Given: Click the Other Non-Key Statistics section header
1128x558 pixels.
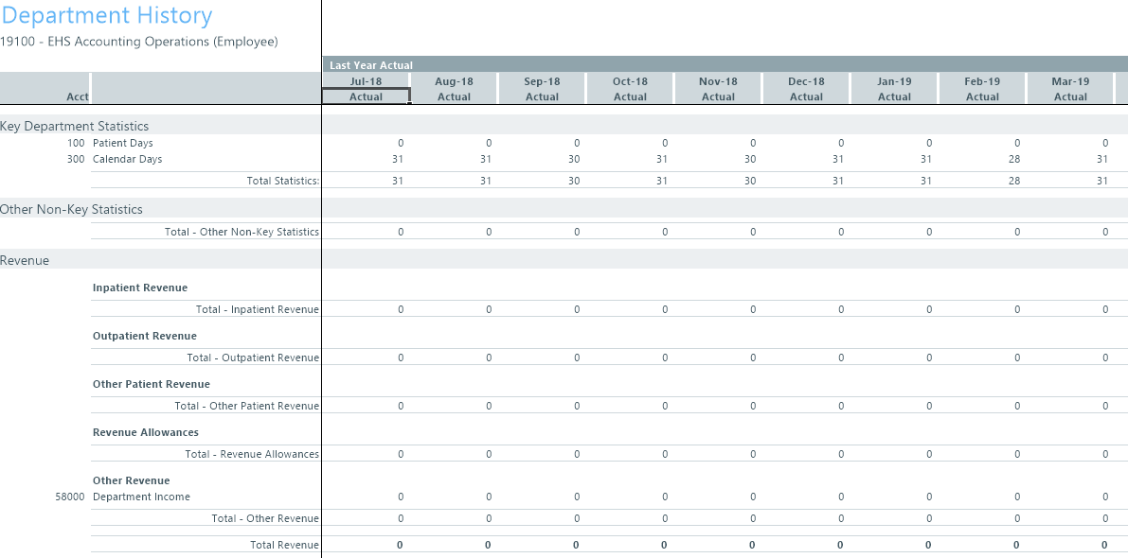Looking at the screenshot, I should [71, 209].
